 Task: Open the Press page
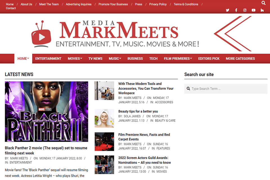coord(138,4)
